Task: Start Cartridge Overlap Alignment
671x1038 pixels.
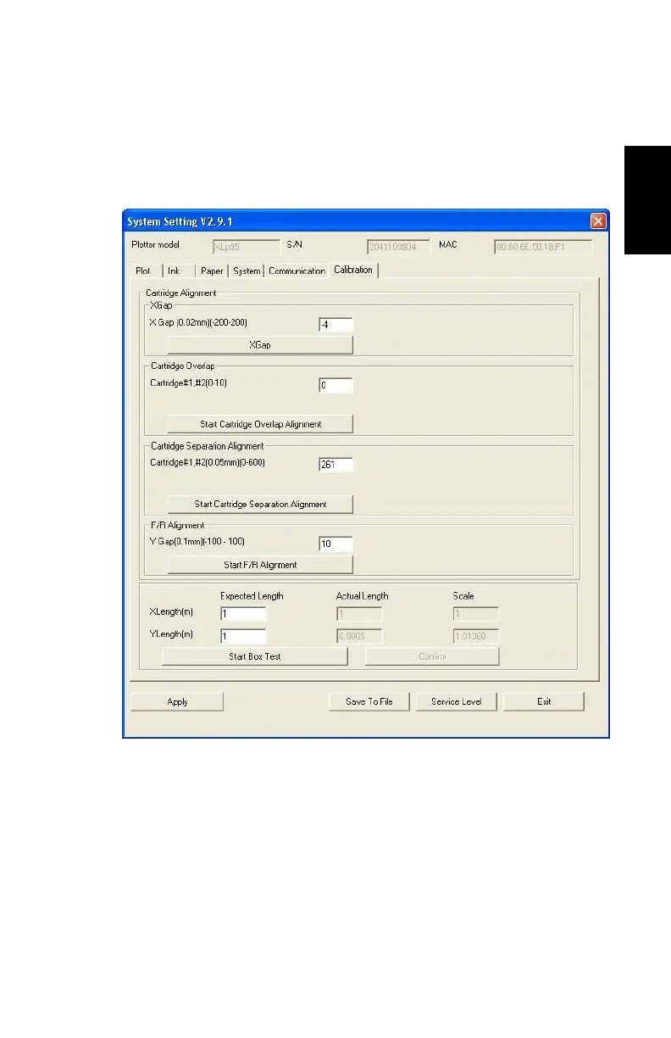Action: [x=260, y=424]
